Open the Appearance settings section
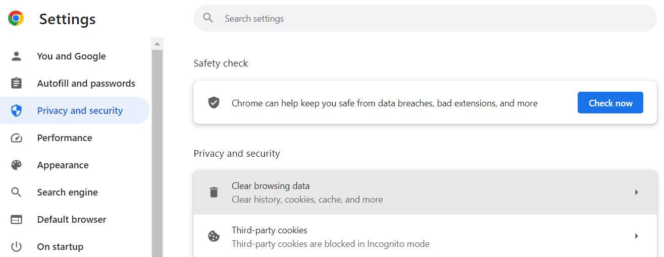This screenshot has width=664, height=257. click(63, 165)
